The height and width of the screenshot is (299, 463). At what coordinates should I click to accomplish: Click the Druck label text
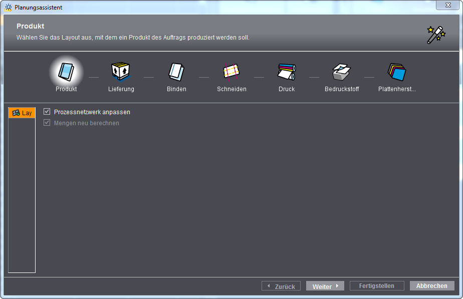pos(287,89)
